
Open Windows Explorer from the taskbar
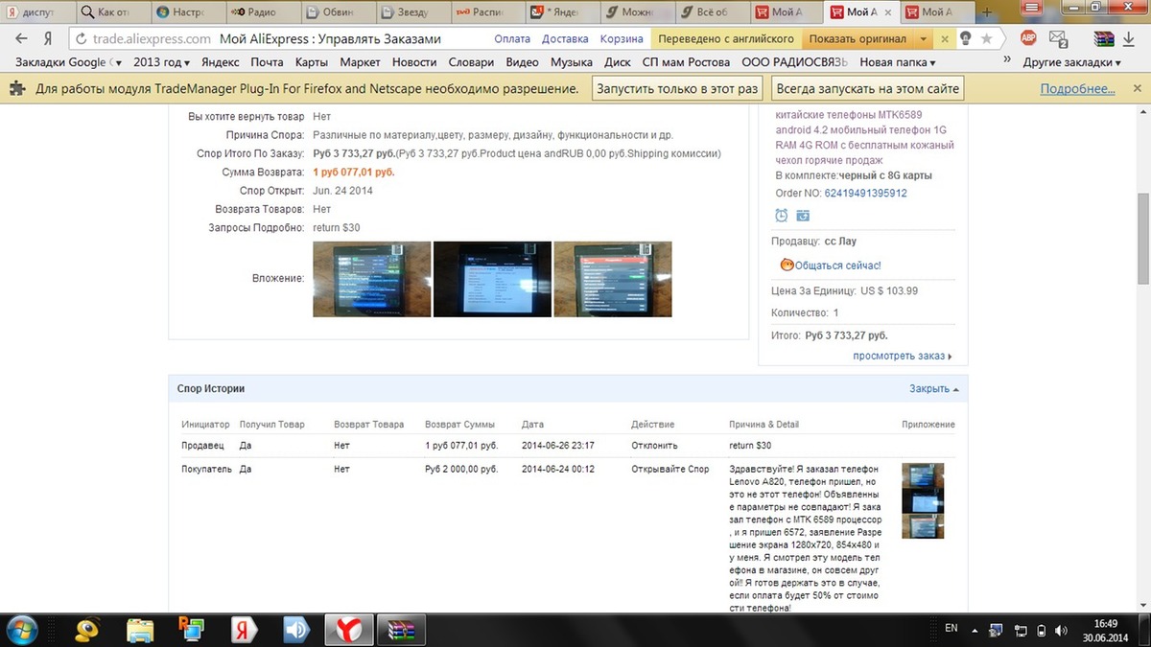[140, 630]
